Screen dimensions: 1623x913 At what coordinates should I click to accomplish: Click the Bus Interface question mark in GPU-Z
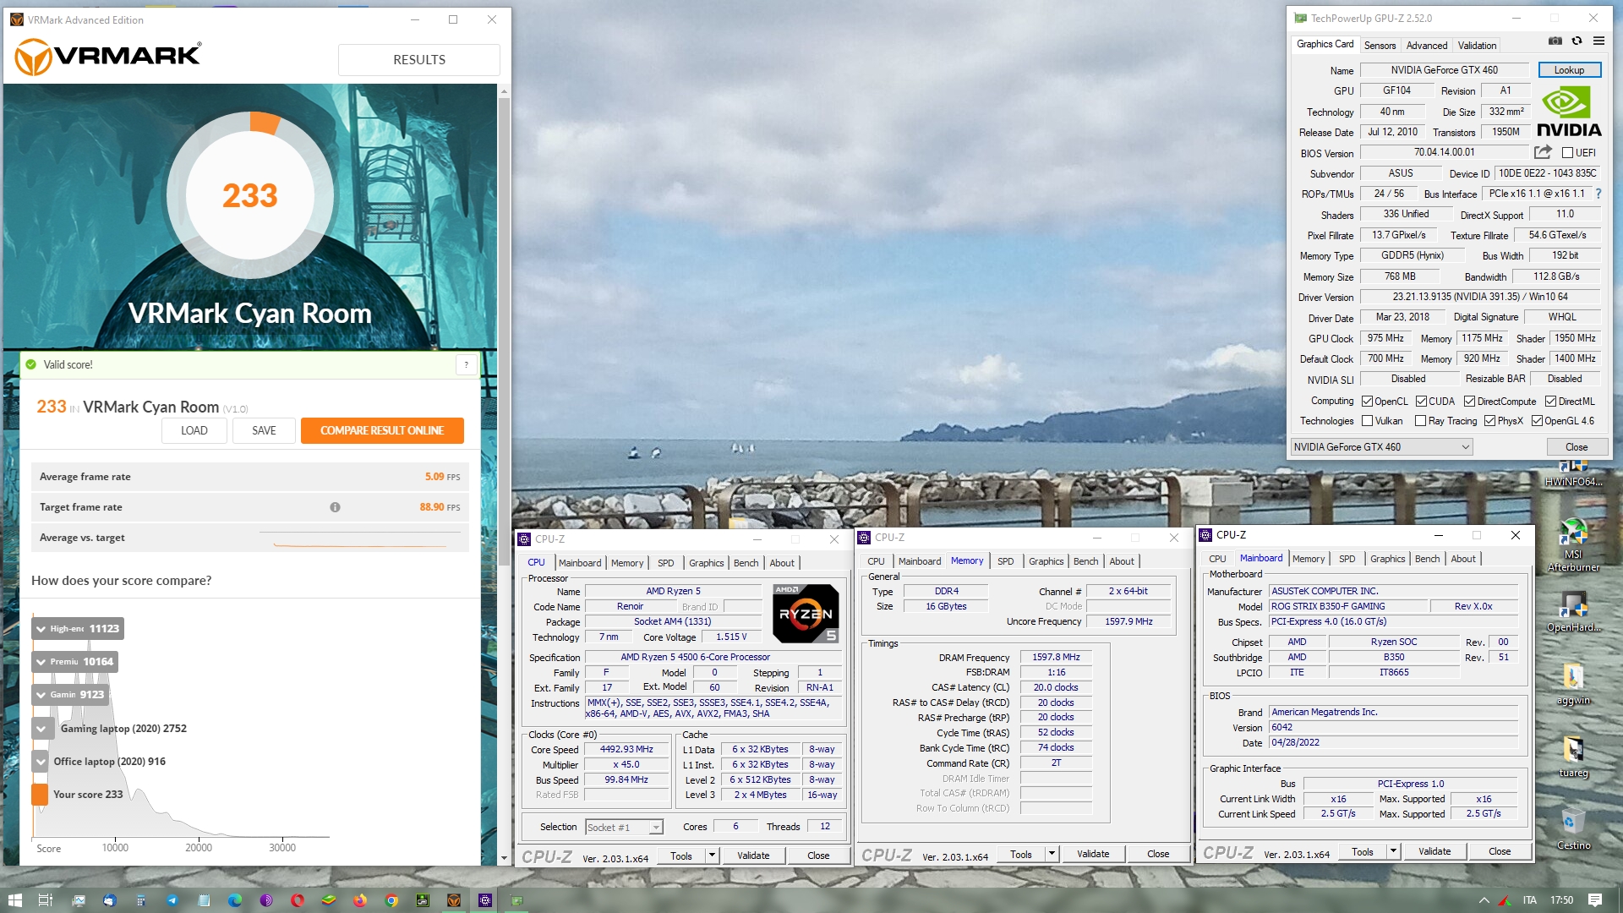coord(1598,194)
